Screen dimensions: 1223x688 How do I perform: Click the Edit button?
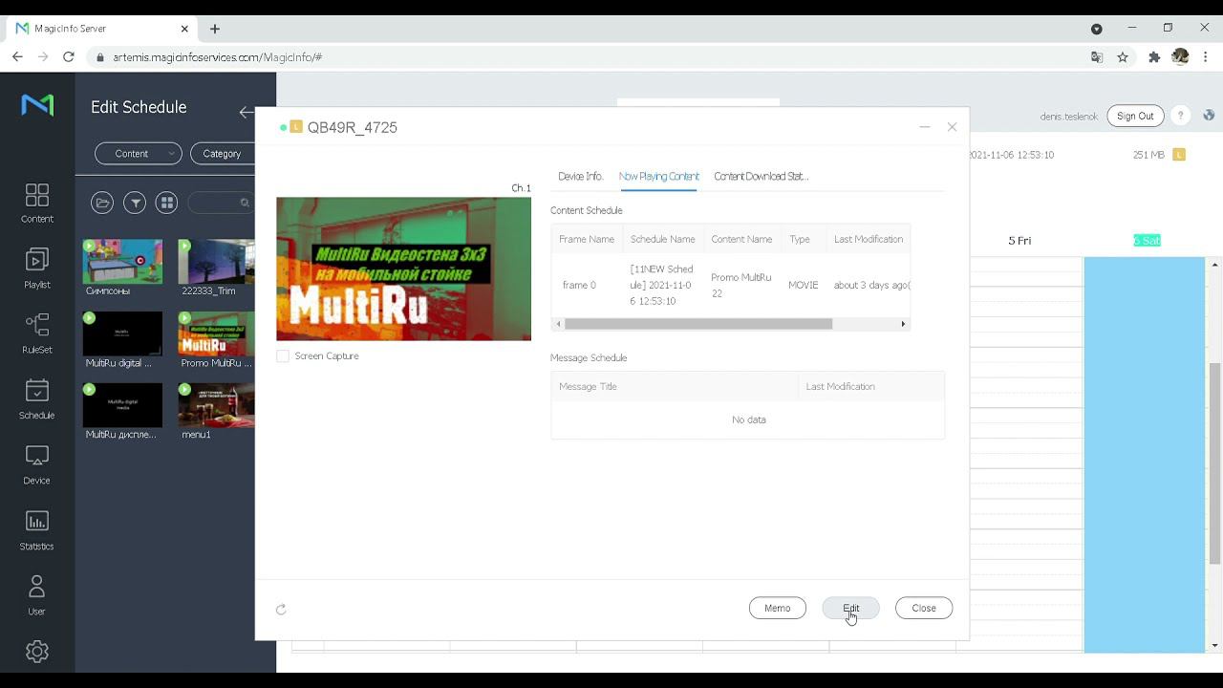[851, 608]
